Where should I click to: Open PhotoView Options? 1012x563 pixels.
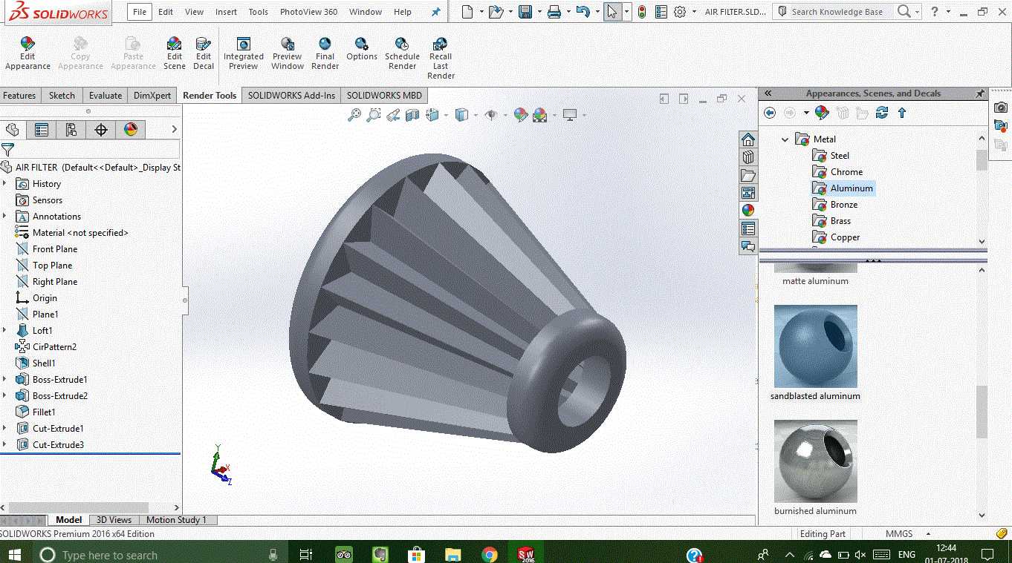point(362,50)
